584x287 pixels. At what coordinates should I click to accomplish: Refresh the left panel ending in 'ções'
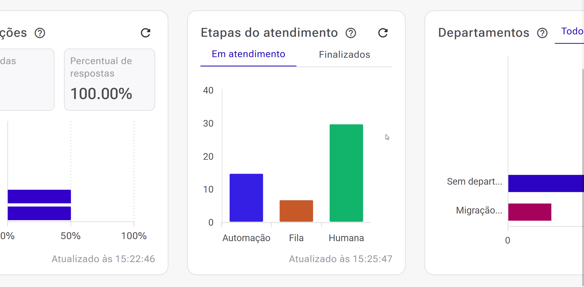tap(146, 33)
